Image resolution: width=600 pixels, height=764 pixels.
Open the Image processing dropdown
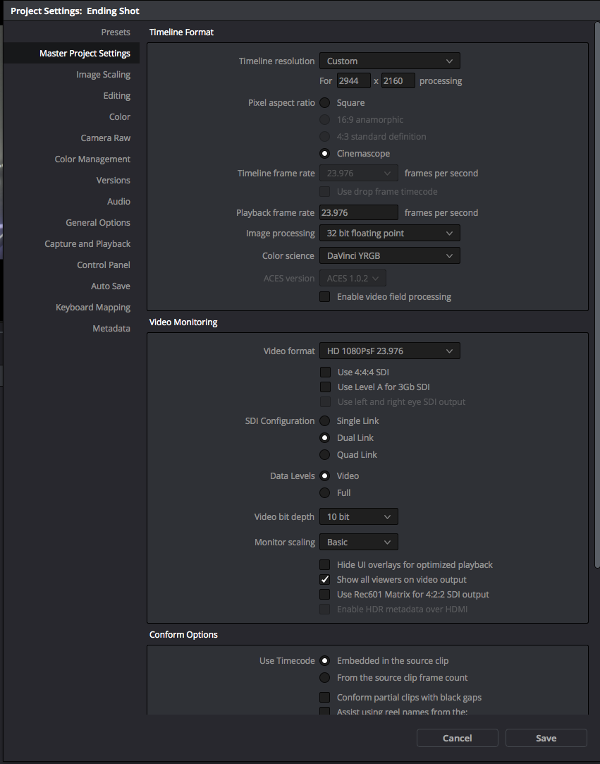[390, 233]
